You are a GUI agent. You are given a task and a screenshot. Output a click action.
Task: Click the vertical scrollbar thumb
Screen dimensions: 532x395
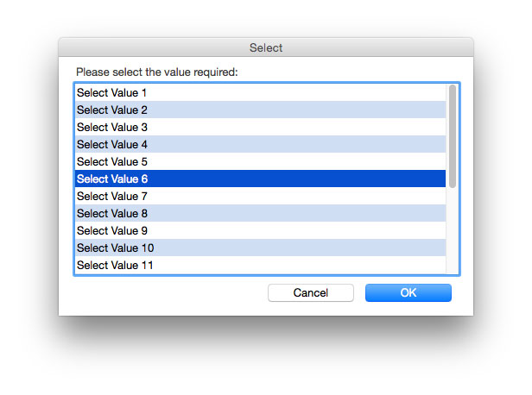pos(453,136)
